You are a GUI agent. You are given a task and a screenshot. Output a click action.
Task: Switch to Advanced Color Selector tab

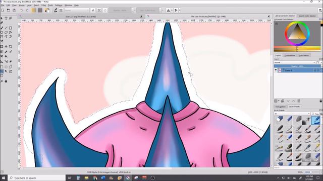tap(285, 16)
